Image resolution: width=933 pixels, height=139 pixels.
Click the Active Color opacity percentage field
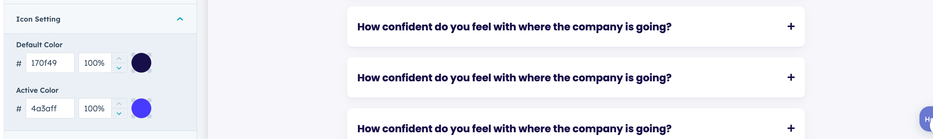coord(95,108)
